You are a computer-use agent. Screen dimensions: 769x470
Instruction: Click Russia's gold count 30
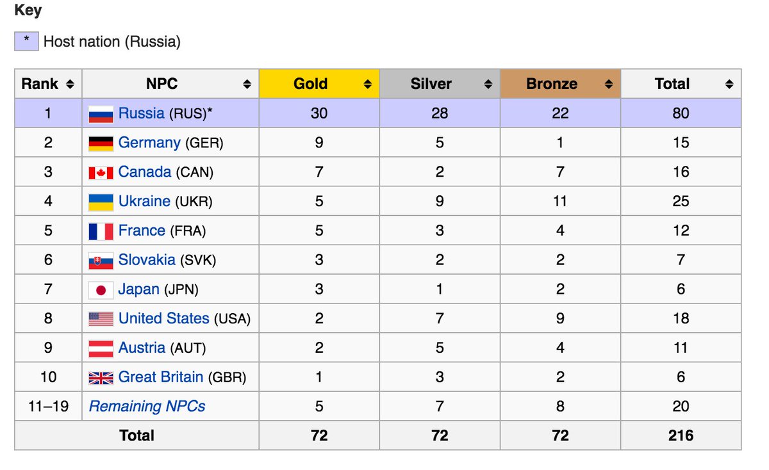pos(319,114)
